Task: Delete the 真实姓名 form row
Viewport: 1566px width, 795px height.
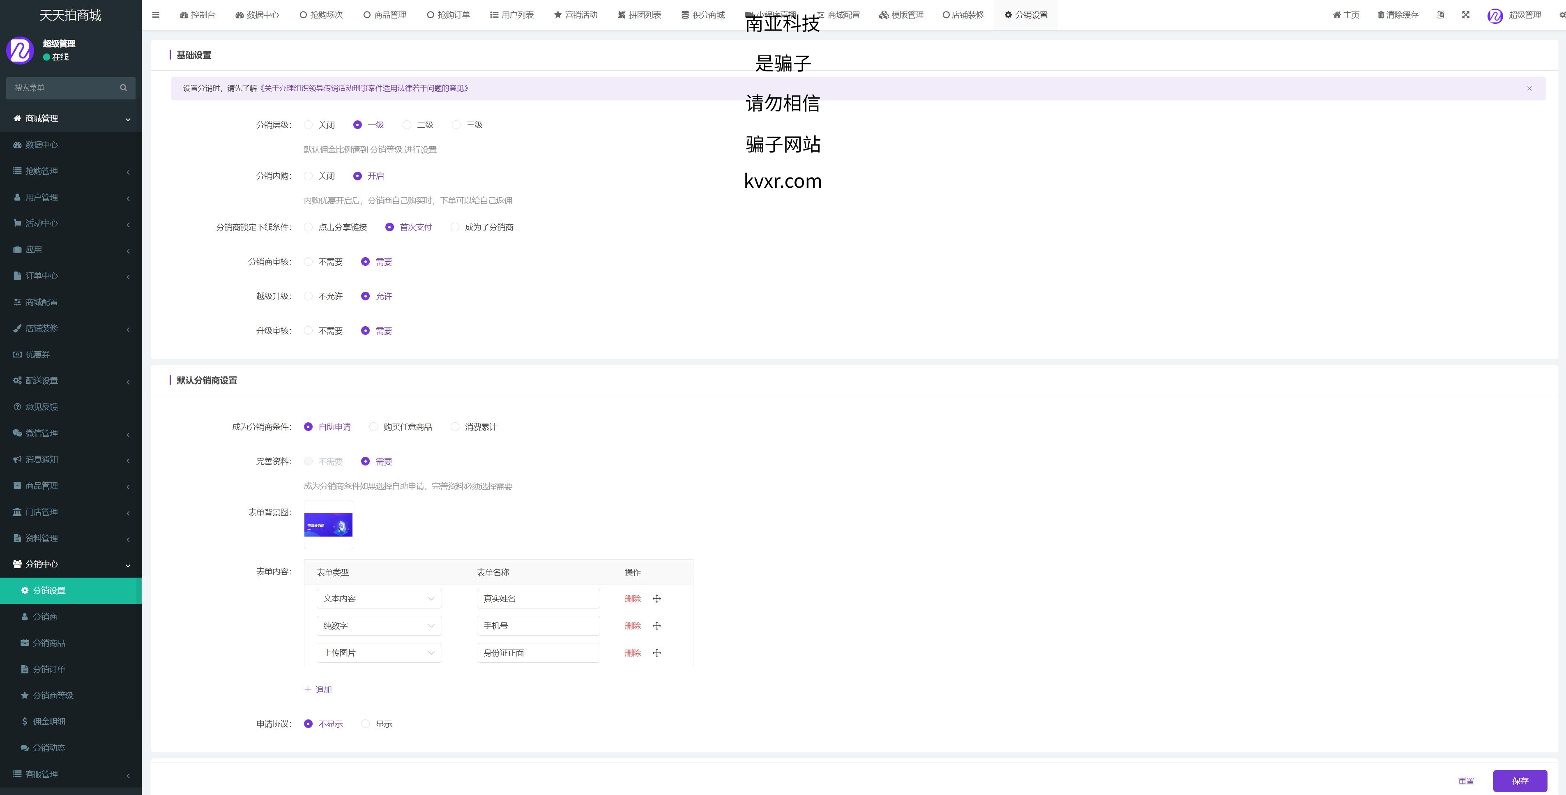Action: tap(632, 599)
